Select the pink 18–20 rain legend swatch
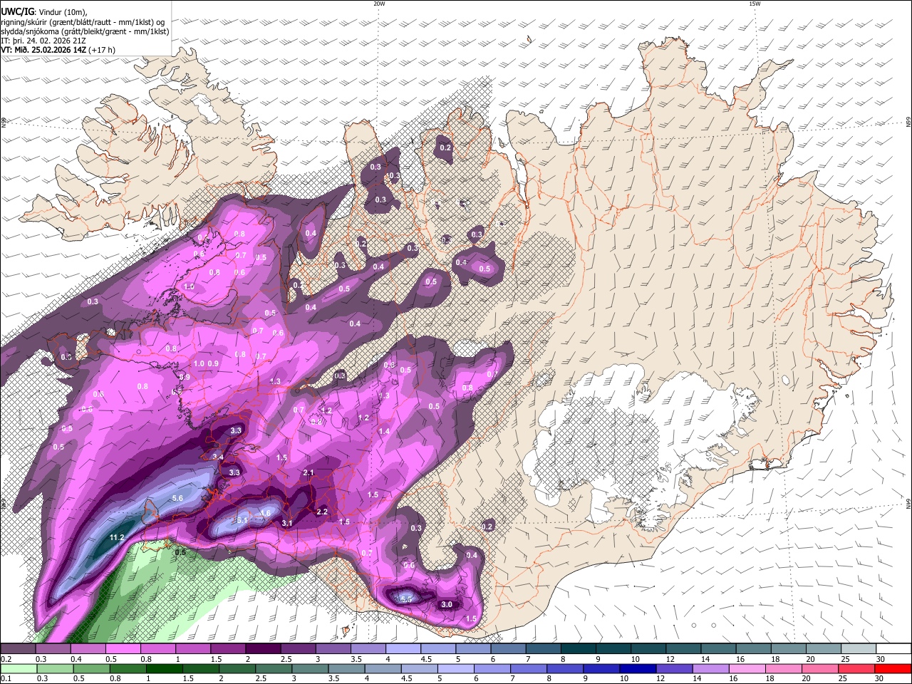Viewport: 912px width, 684px height. (784, 668)
